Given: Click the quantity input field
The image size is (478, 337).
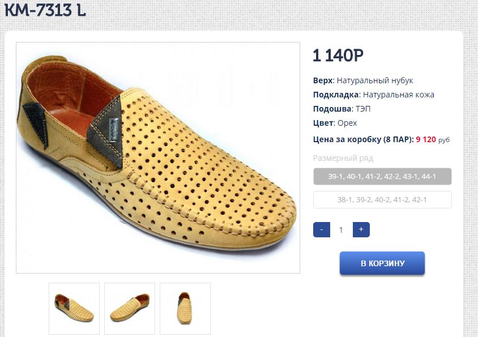Looking at the screenshot, I should tap(341, 229).
